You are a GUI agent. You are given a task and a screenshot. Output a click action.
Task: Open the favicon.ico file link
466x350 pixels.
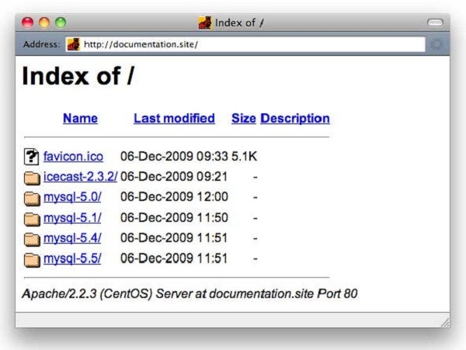74,157
